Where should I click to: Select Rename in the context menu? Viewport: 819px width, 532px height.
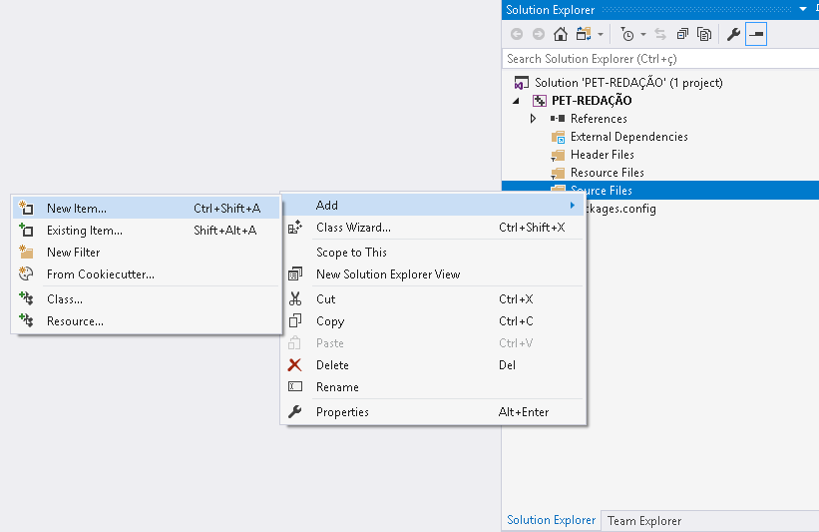[337, 387]
